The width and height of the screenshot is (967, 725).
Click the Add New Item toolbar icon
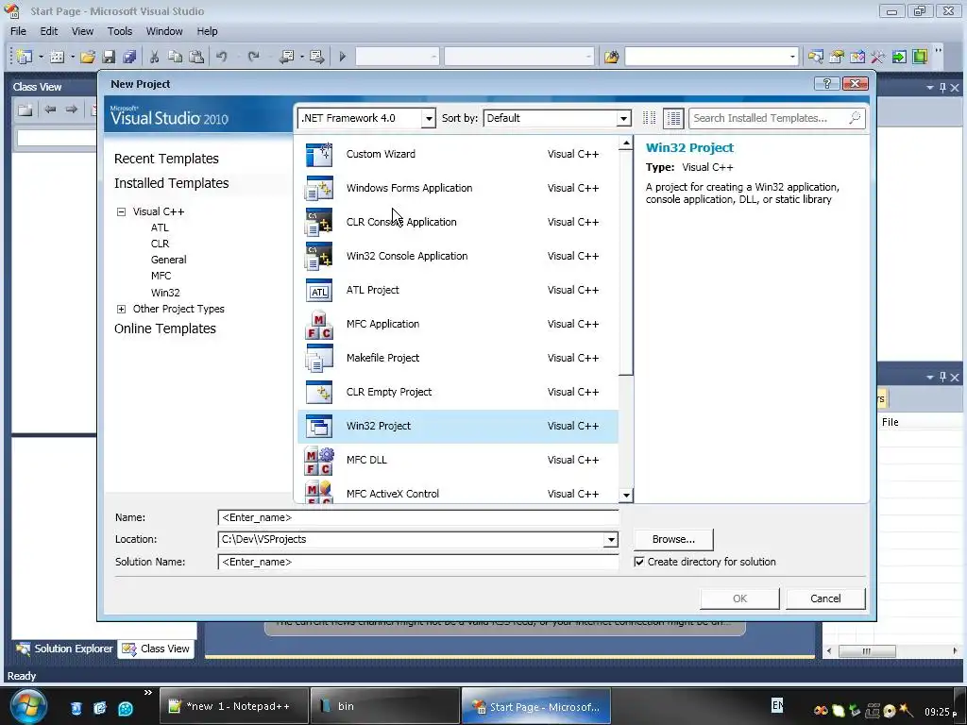(57, 57)
